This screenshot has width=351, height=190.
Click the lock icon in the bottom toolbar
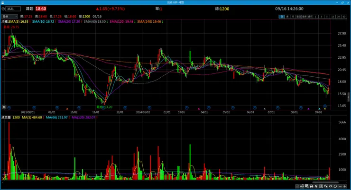point(297,186)
